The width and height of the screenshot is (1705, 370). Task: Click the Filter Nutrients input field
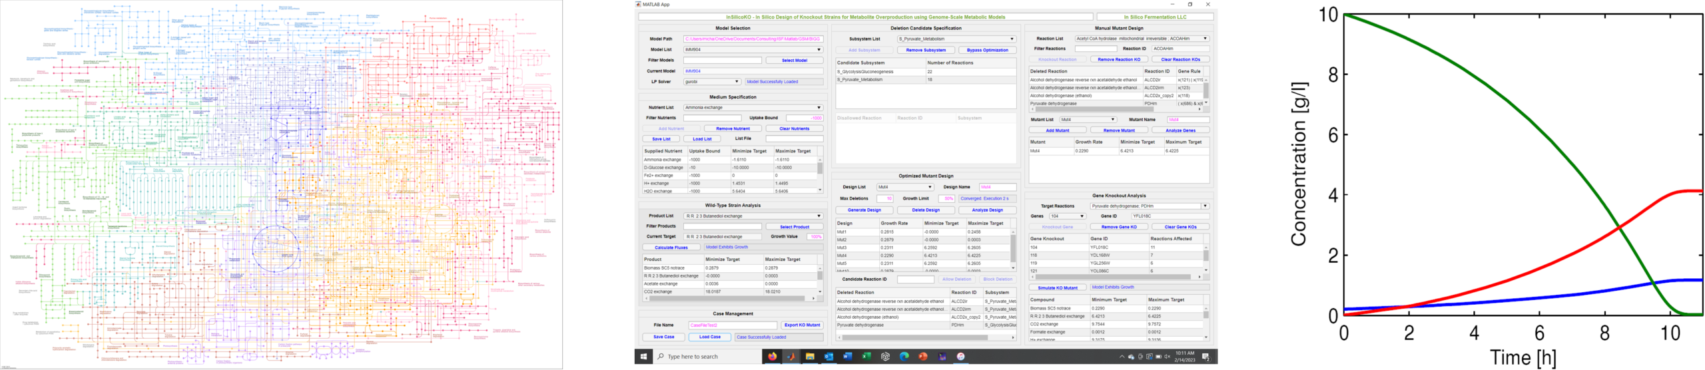click(x=712, y=118)
